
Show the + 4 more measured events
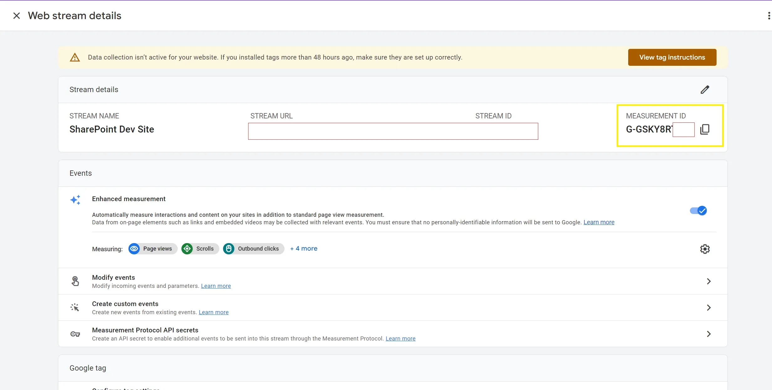click(x=304, y=248)
